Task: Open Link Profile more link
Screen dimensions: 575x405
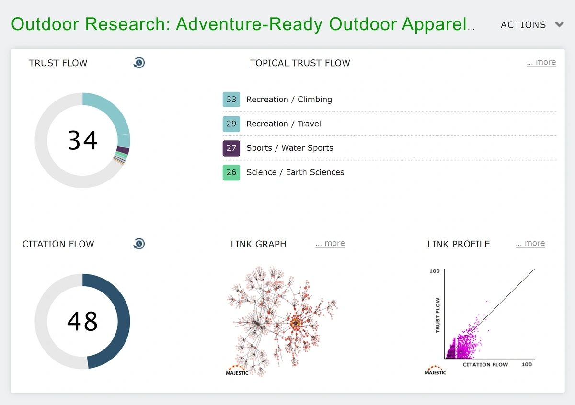Action: (x=530, y=243)
